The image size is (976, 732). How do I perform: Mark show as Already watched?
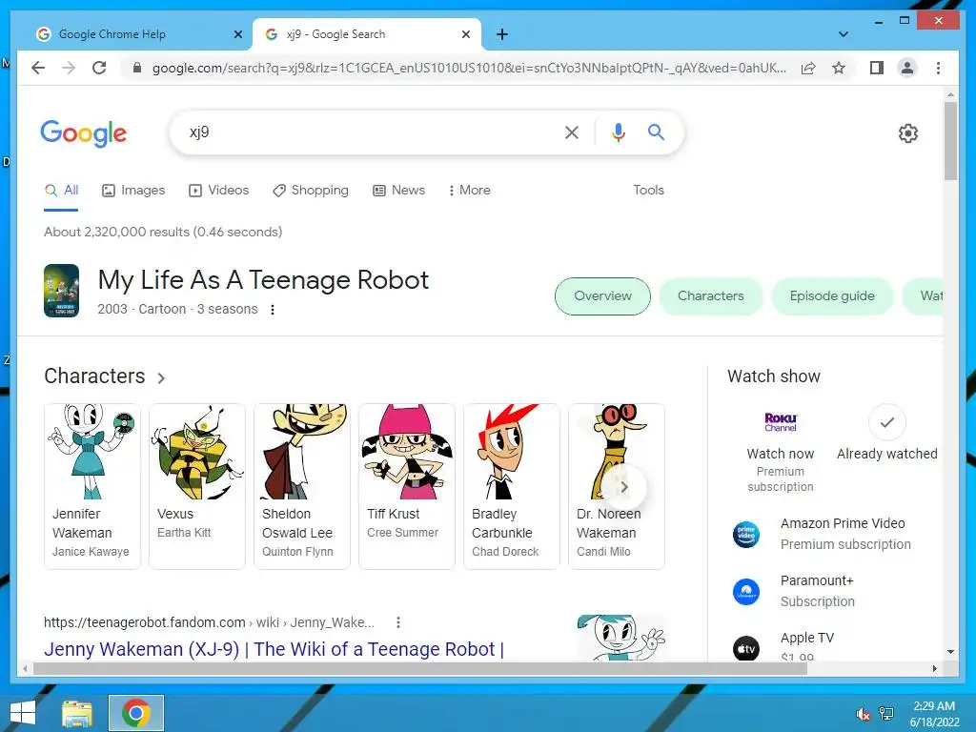click(x=887, y=434)
